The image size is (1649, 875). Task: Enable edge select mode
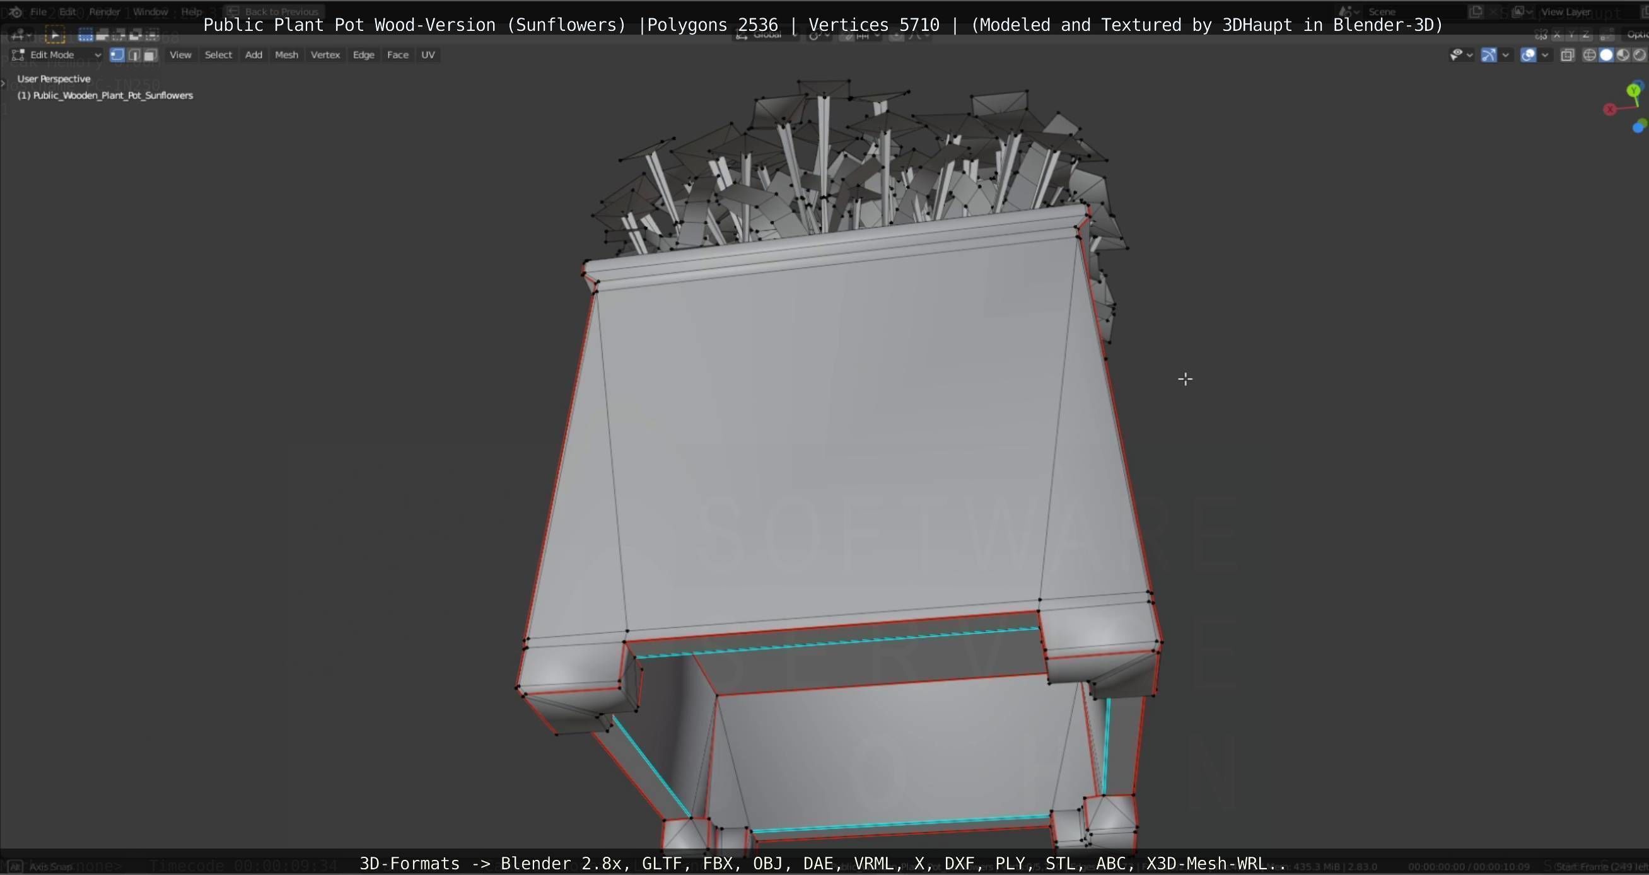tap(134, 55)
